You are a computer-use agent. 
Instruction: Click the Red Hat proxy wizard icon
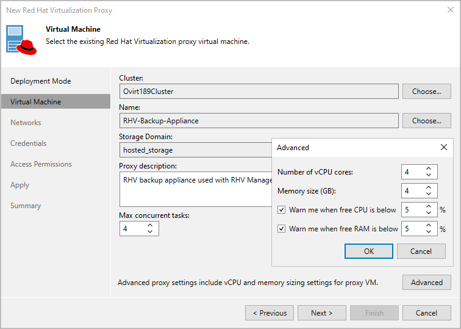(x=21, y=40)
